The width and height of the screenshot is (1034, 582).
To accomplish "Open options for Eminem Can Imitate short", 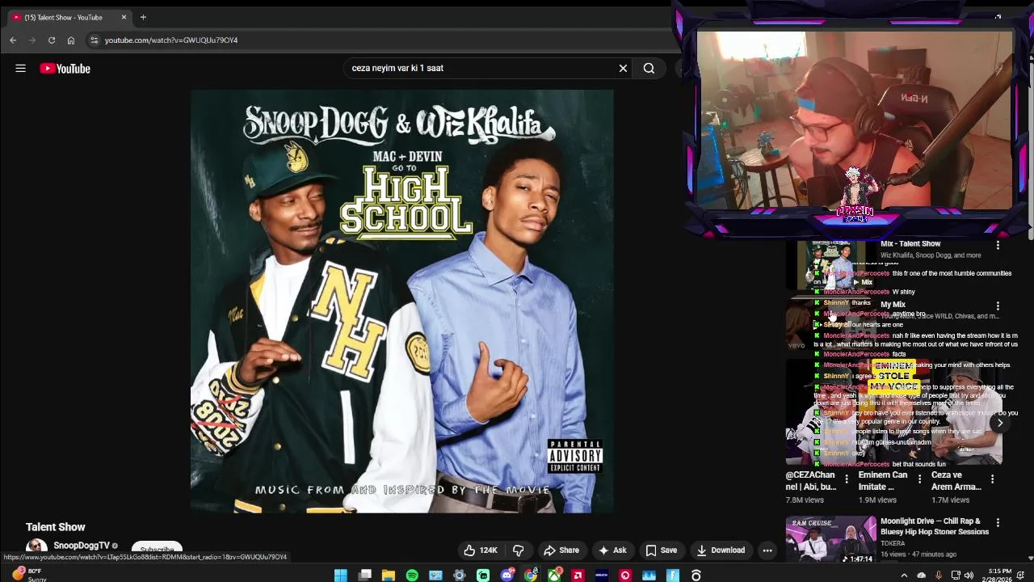I will click(919, 479).
